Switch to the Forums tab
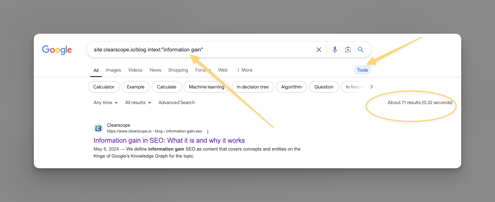Screen dimensions: 495x202 [x=203, y=70]
